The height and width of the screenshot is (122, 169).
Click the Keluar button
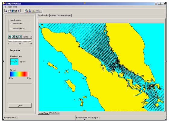pyautogui.click(x=20, y=105)
